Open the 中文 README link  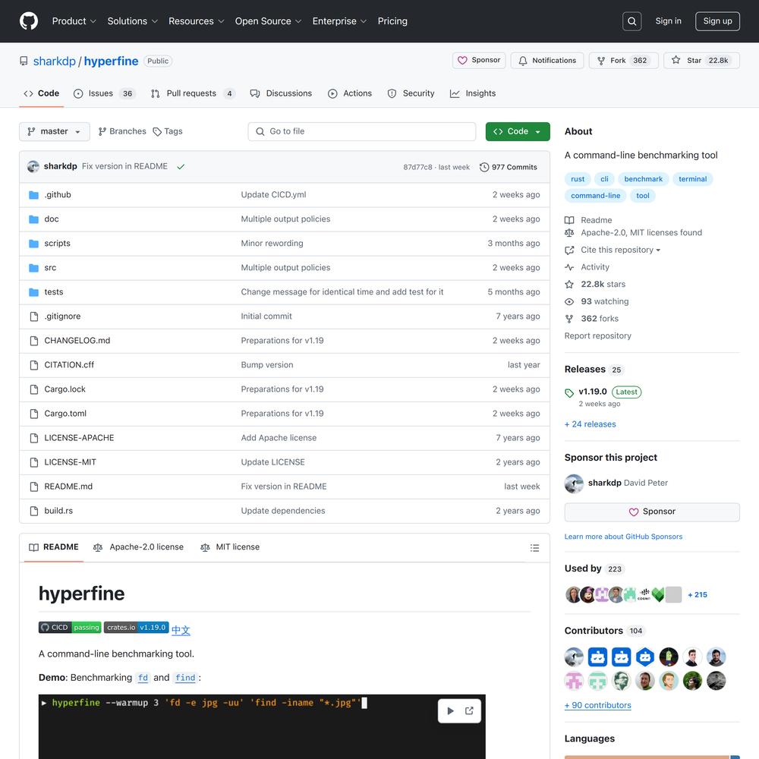(181, 630)
